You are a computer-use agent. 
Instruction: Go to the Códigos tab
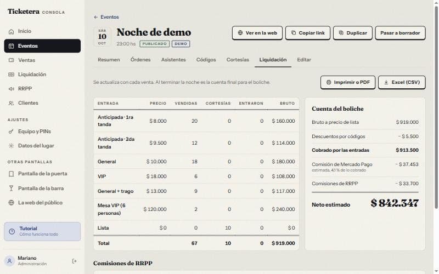coord(206,60)
